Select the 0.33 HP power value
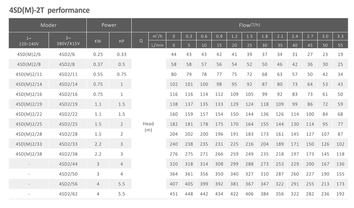354x208 pixels. tap(121, 54)
